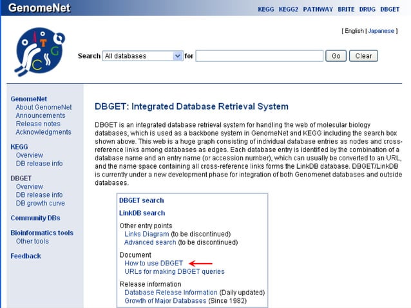
Task: Open Overview under KEGG in sidebar
Action: [30, 155]
